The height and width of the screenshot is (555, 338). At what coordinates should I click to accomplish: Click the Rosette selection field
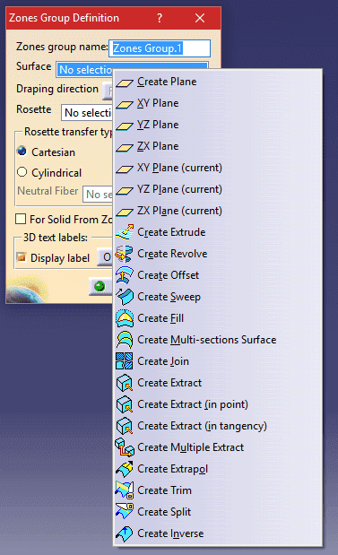click(87, 113)
